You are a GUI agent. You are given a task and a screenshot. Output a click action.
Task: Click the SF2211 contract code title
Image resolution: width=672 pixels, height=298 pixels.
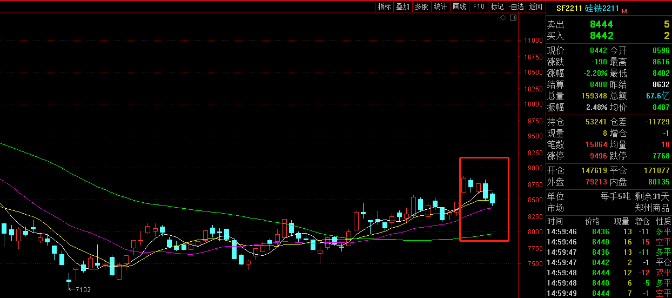569,8
